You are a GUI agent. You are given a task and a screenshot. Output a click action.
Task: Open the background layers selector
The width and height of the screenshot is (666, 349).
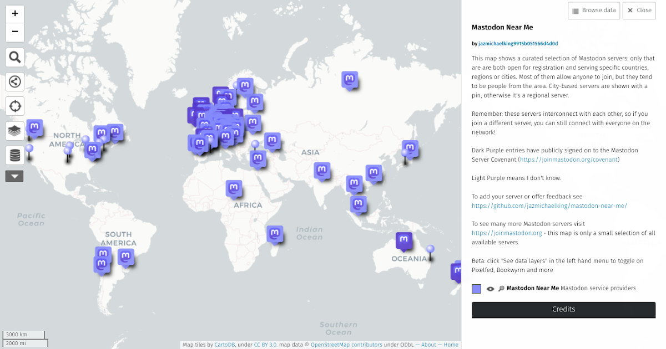[15, 131]
